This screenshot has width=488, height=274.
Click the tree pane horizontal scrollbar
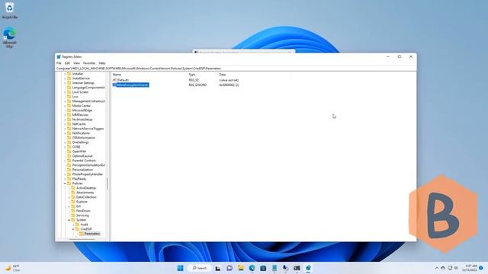pos(82,239)
